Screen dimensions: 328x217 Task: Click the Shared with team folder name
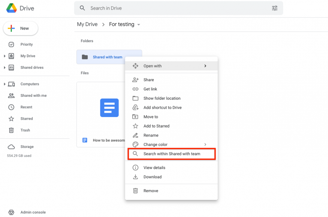coord(108,57)
